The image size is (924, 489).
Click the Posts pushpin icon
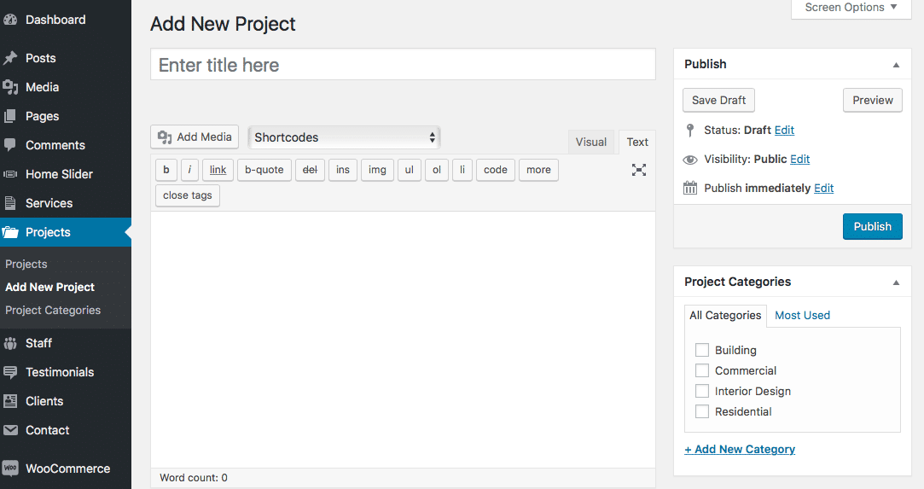pos(10,58)
